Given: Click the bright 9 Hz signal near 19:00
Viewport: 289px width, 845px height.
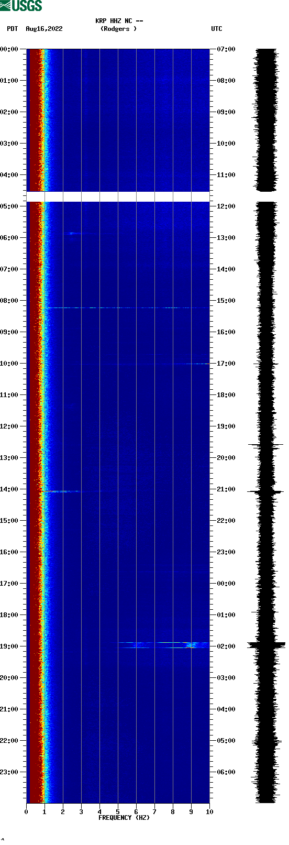Looking at the screenshot, I should pos(191,645).
